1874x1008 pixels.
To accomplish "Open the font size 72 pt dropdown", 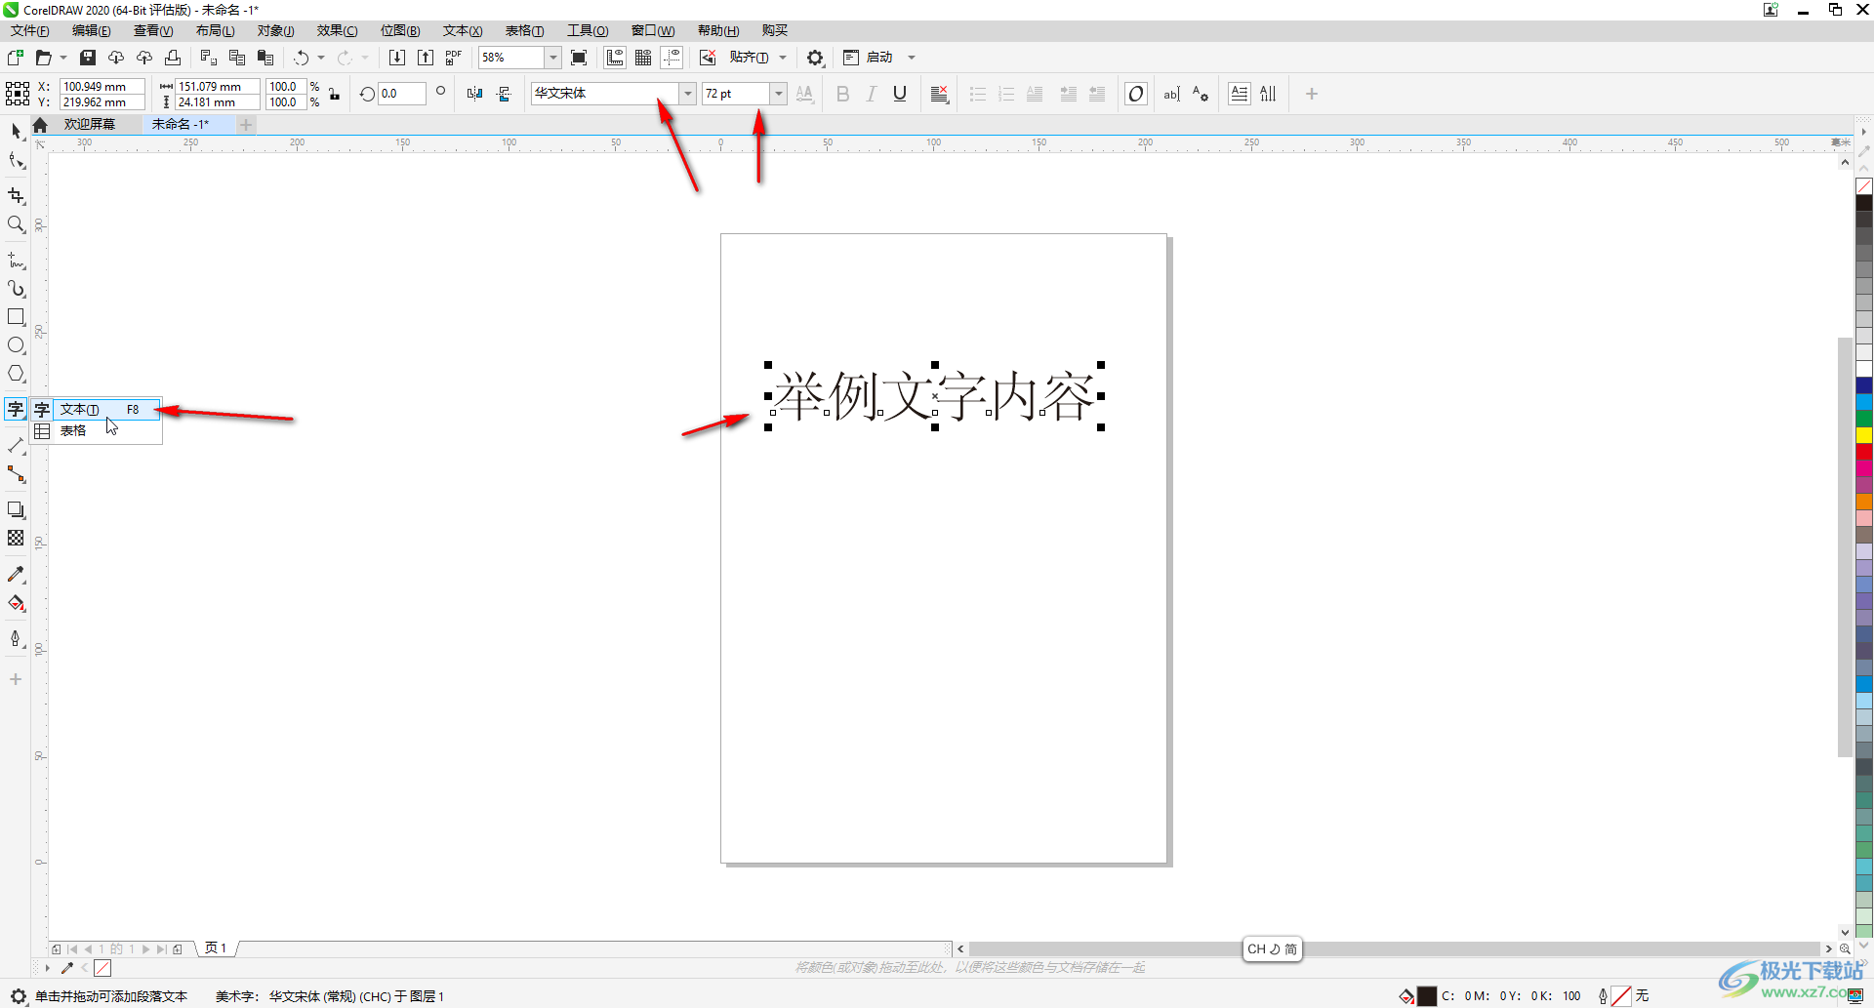I will click(x=778, y=94).
